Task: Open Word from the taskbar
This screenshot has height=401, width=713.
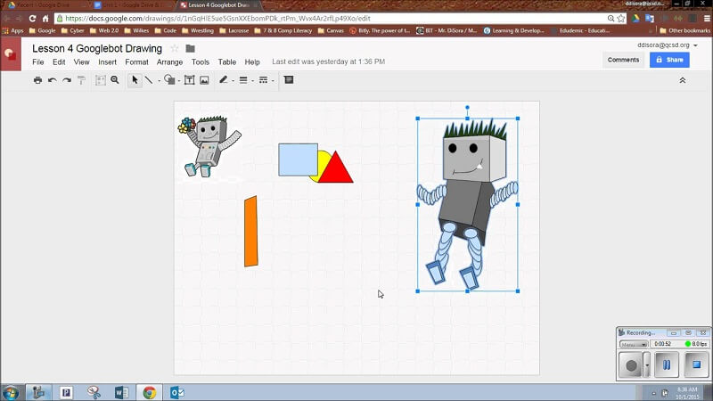Action: tap(121, 392)
